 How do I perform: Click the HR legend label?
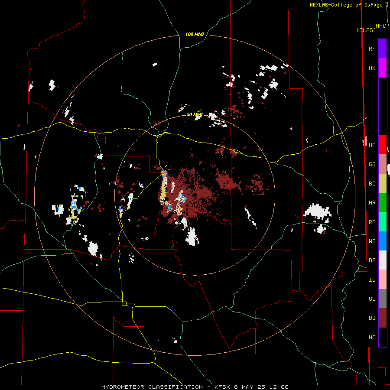372,203
